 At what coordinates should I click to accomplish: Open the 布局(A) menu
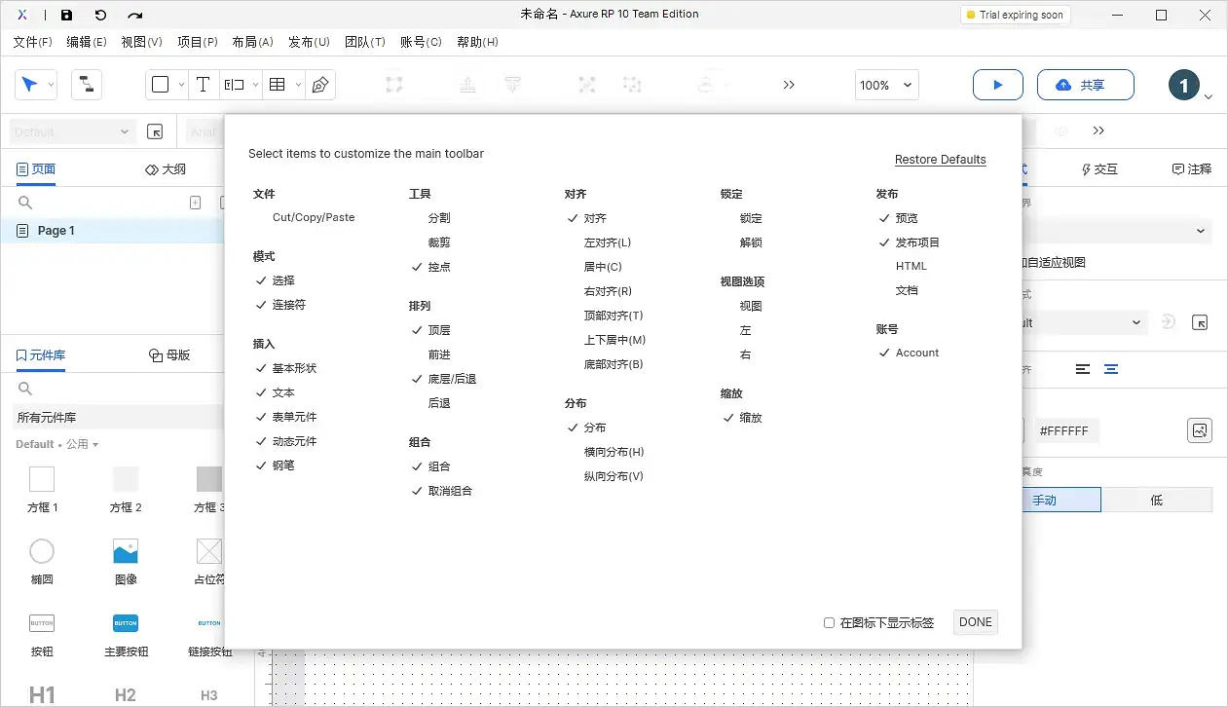(252, 42)
